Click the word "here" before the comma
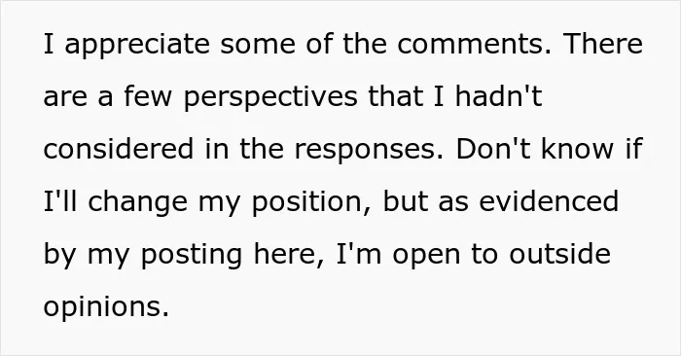681x356 pixels. click(x=285, y=254)
